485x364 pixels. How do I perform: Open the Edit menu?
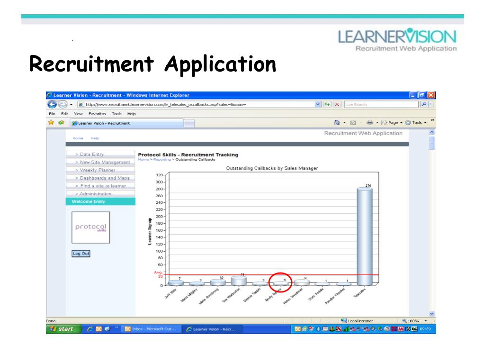point(64,114)
